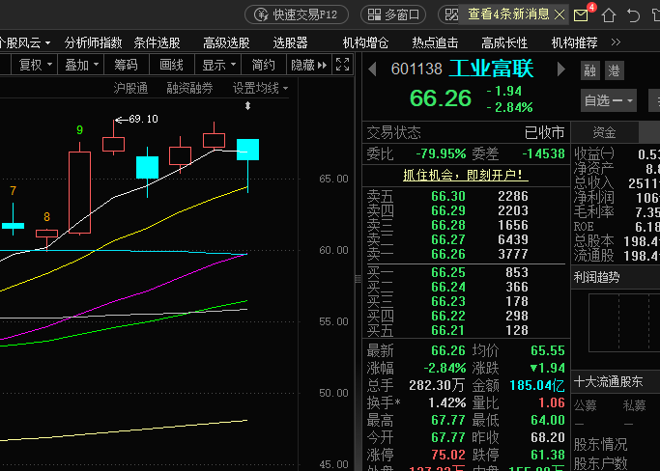
Task: Close the 查看4条新消息 notification
Action: (x=560, y=15)
